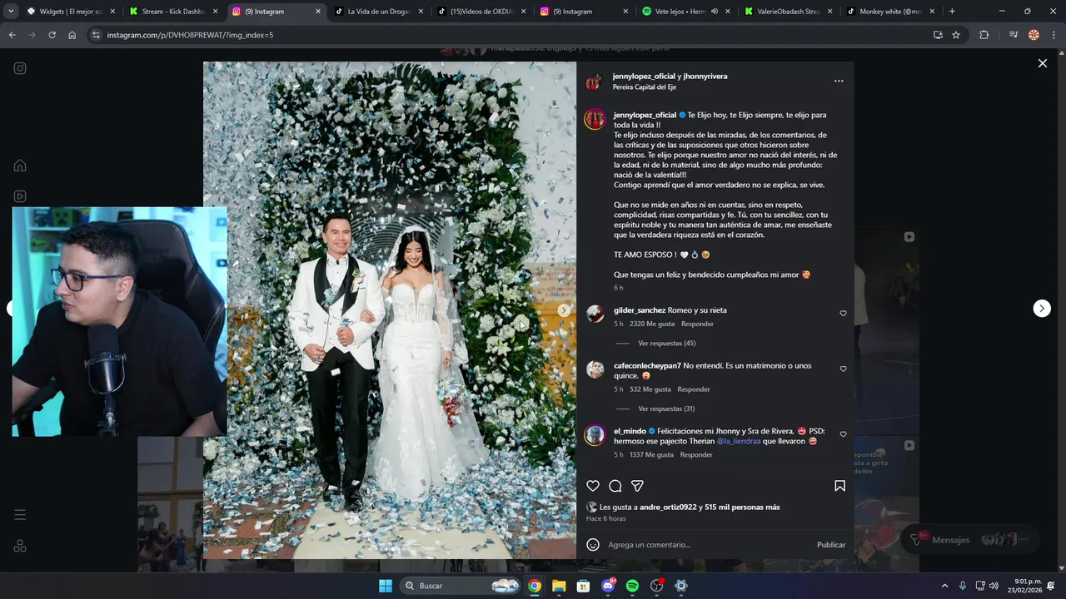Open browser home page
Image resolution: width=1066 pixels, height=599 pixels.
[x=72, y=35]
